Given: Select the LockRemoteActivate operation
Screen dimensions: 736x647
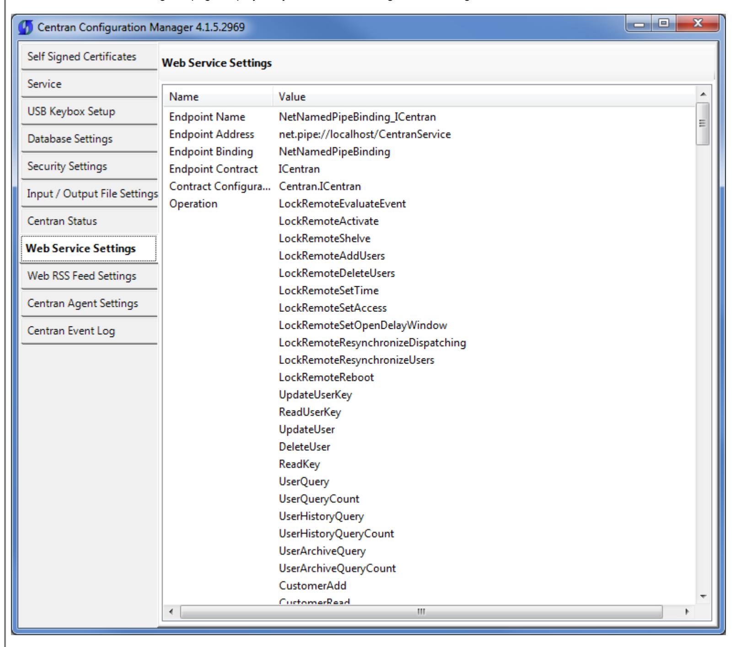Looking at the screenshot, I should [x=329, y=221].
